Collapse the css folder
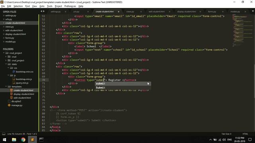Viewport: 255px width, 143px height. coord(8,68)
